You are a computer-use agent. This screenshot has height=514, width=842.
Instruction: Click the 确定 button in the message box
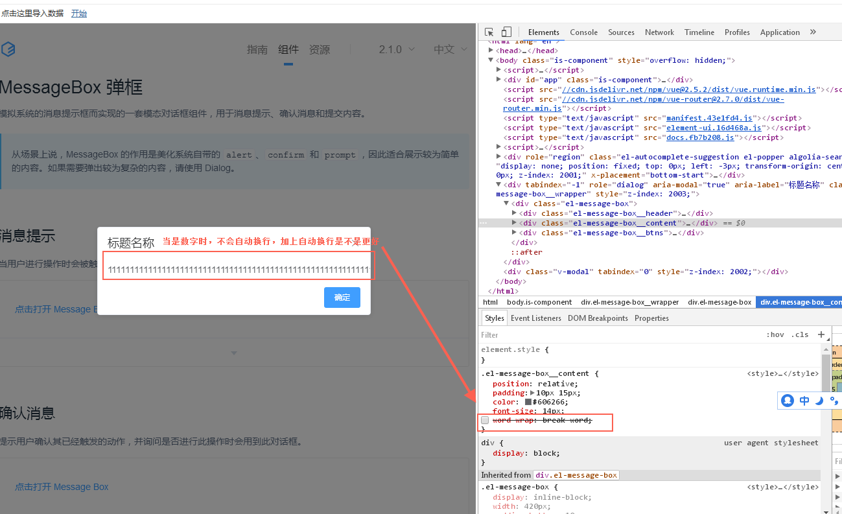tap(342, 298)
